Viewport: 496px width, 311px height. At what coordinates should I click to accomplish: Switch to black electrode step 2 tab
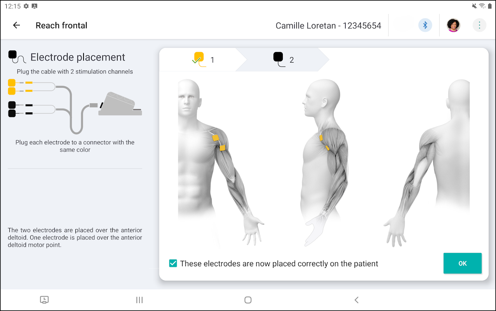[284, 59]
